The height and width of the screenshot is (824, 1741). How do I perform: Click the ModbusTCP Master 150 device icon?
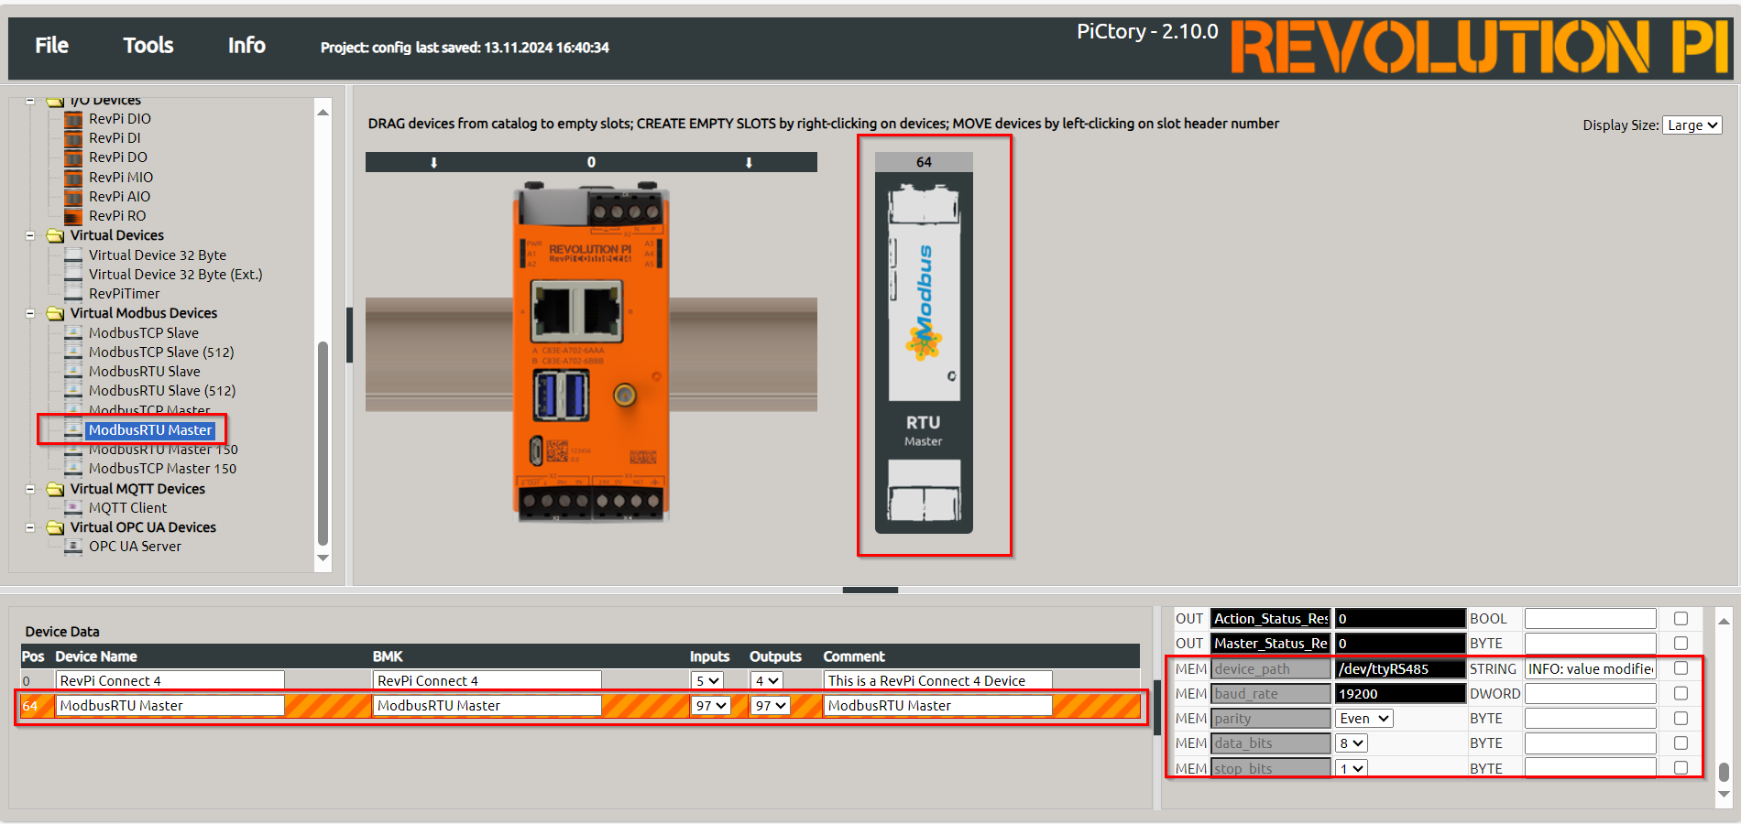pos(73,468)
